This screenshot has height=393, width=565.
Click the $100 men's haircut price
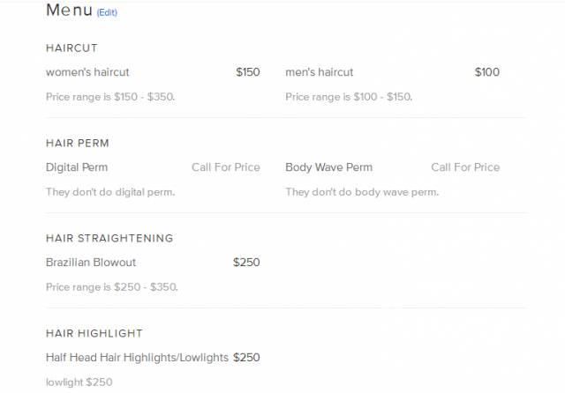point(487,72)
